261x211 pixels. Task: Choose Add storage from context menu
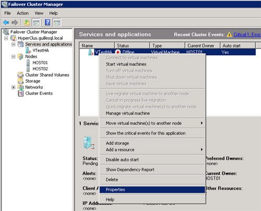coord(152,143)
